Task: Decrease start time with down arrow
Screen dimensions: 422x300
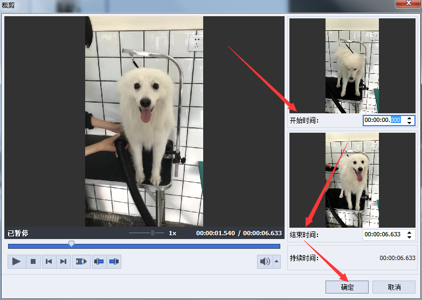Action: pos(410,123)
